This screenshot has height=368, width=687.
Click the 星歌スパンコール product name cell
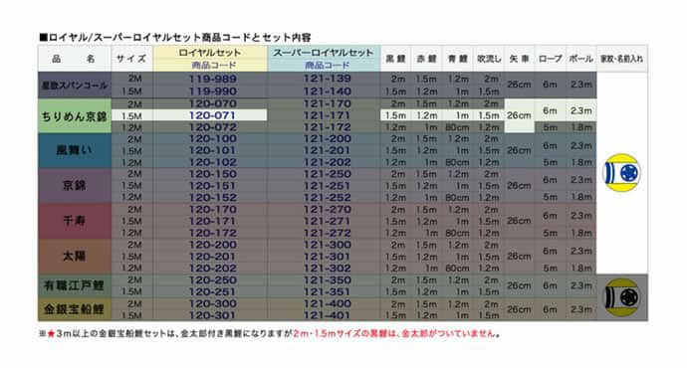point(74,85)
